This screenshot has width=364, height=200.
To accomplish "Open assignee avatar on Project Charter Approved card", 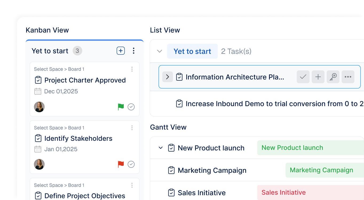I will click(x=39, y=107).
